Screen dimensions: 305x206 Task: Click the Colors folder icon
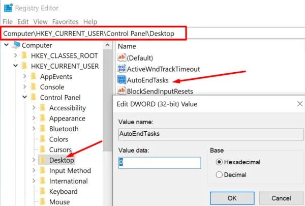point(42,139)
